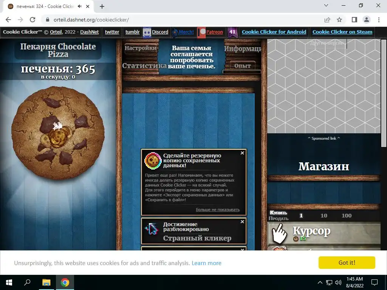This screenshot has width=387, height=290.
Task: Close the backup reminder notification
Action: (x=242, y=153)
